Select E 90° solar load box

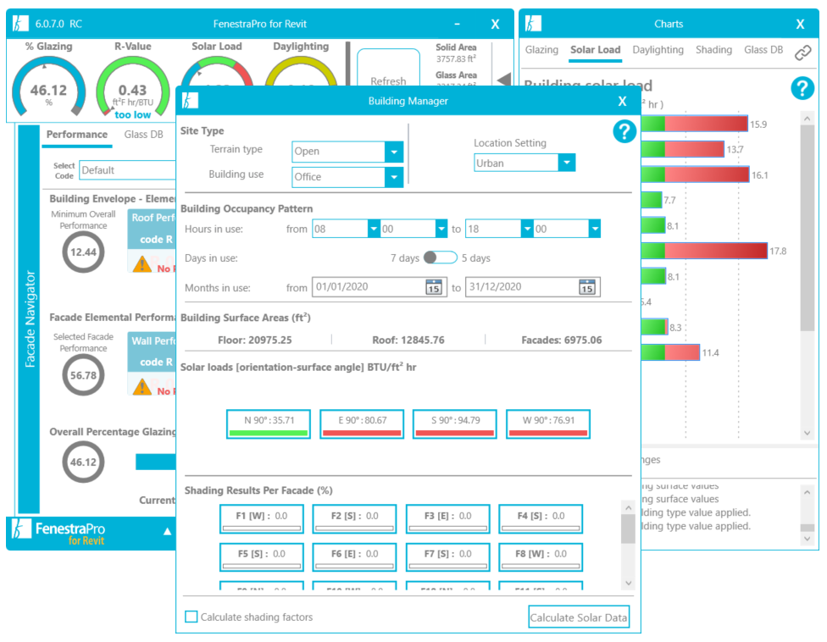(x=362, y=423)
